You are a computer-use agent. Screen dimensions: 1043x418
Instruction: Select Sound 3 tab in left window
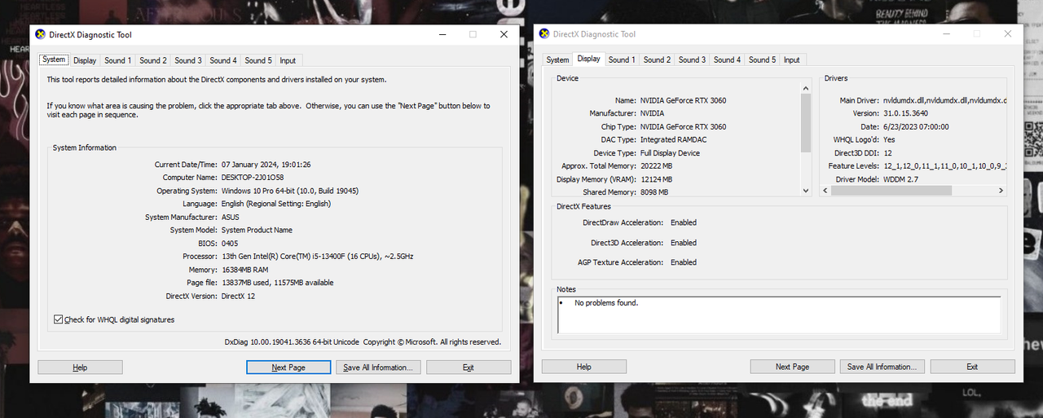click(x=187, y=60)
